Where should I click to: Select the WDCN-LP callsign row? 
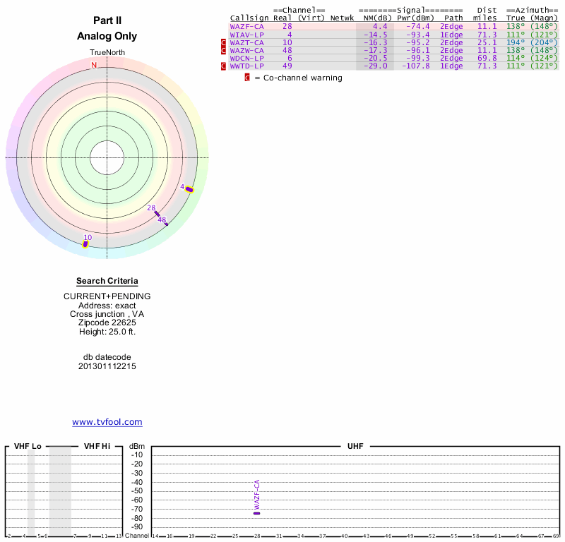[x=247, y=58]
